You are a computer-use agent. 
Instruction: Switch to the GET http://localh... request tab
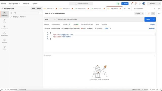click(x=82, y=9)
